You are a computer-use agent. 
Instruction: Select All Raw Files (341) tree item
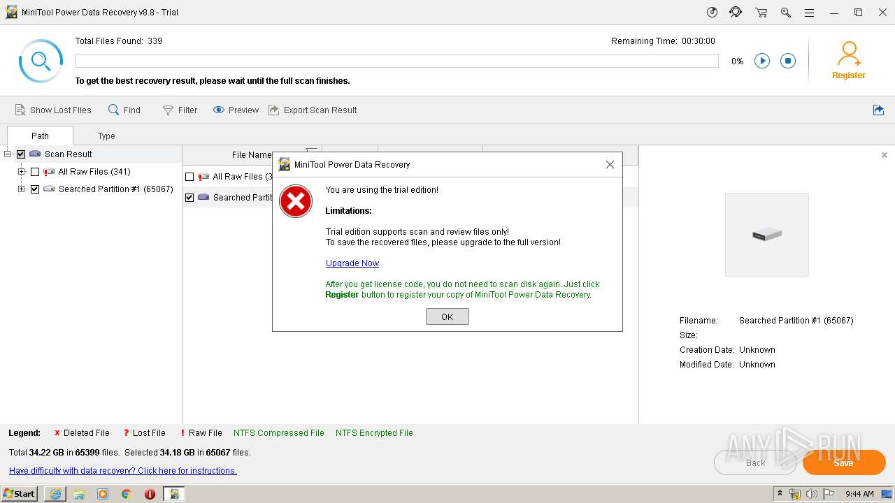[94, 172]
